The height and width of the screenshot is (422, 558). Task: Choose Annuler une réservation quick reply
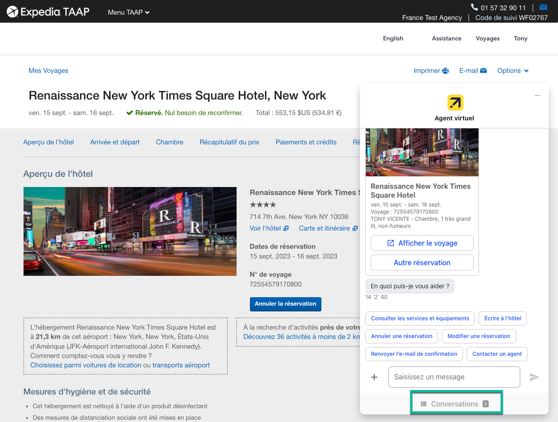coord(402,336)
